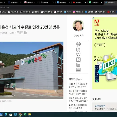The image size is (117, 117).
Task: Open the 야놀자모텔 bookmark
Action: point(13,12)
